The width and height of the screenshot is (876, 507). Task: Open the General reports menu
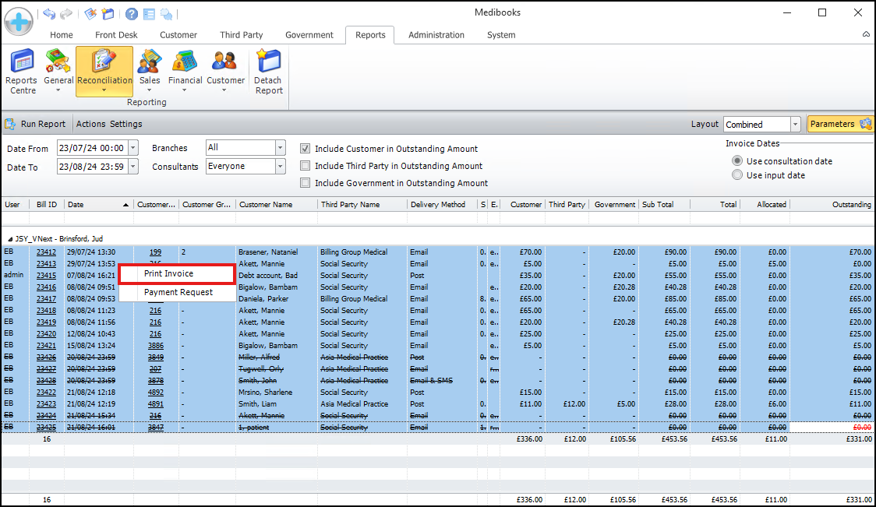click(58, 71)
